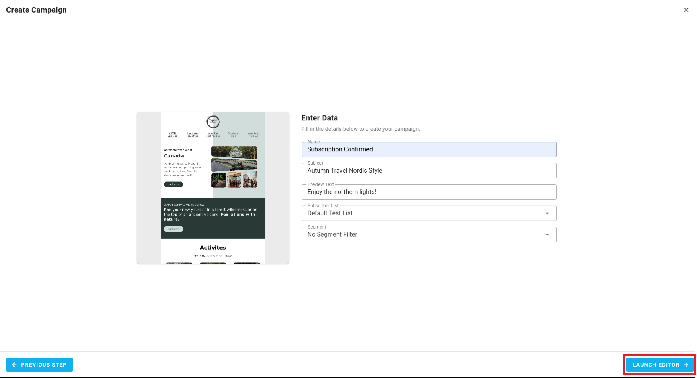This screenshot has height=378, width=697.
Task: Click the back arrow on Previous Step
Action: pos(14,365)
